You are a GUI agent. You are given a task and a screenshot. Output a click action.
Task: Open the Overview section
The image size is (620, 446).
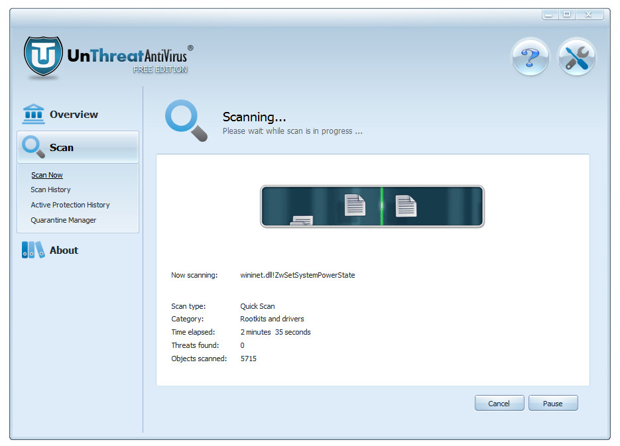point(74,115)
